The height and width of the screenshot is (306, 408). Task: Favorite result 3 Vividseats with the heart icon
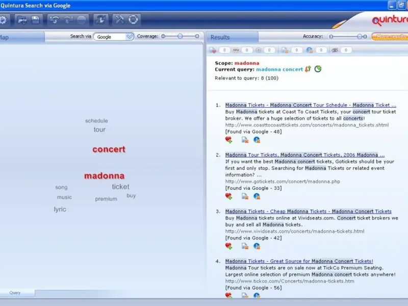point(228,246)
